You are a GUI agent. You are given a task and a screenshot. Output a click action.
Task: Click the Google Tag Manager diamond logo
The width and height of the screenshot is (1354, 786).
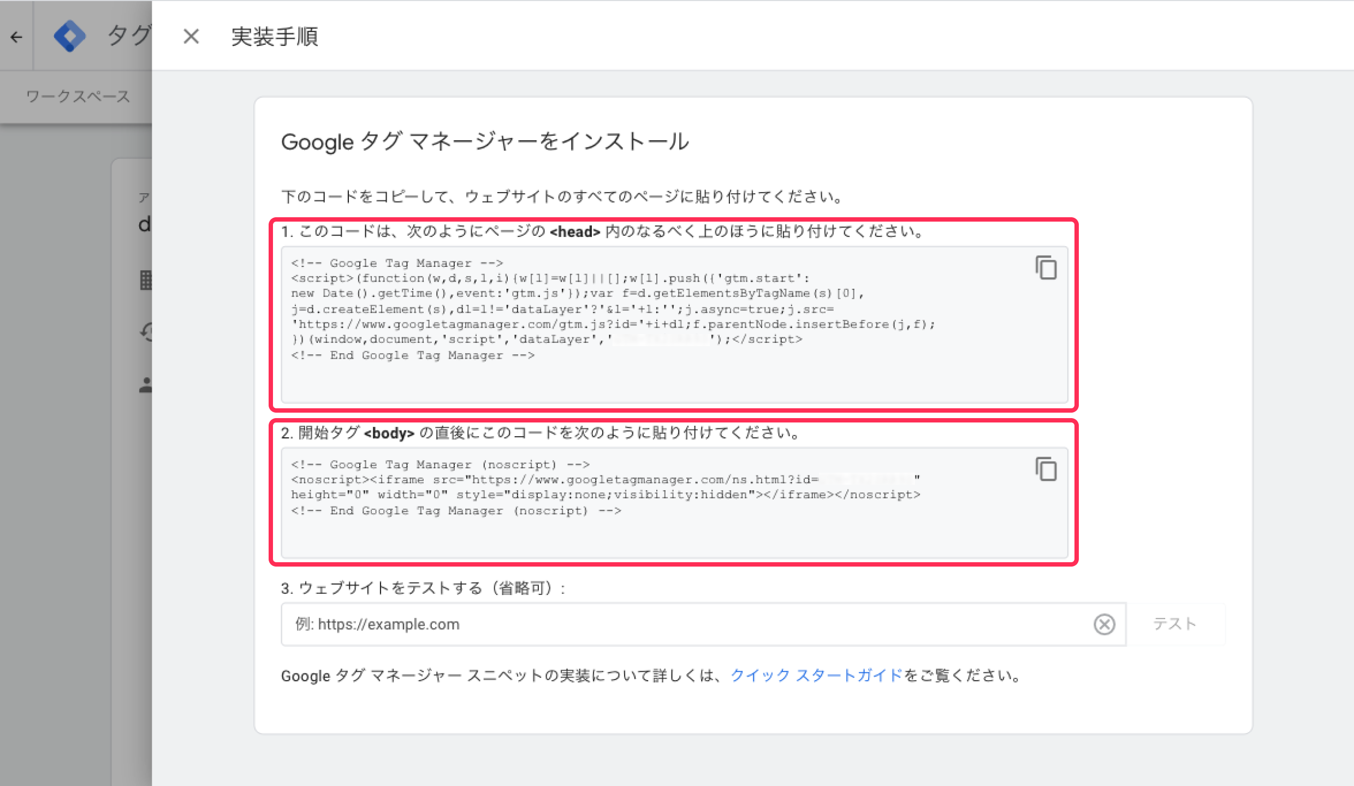[x=70, y=36]
